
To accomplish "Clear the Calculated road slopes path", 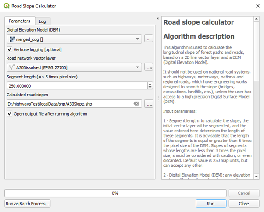I will 136,104.
